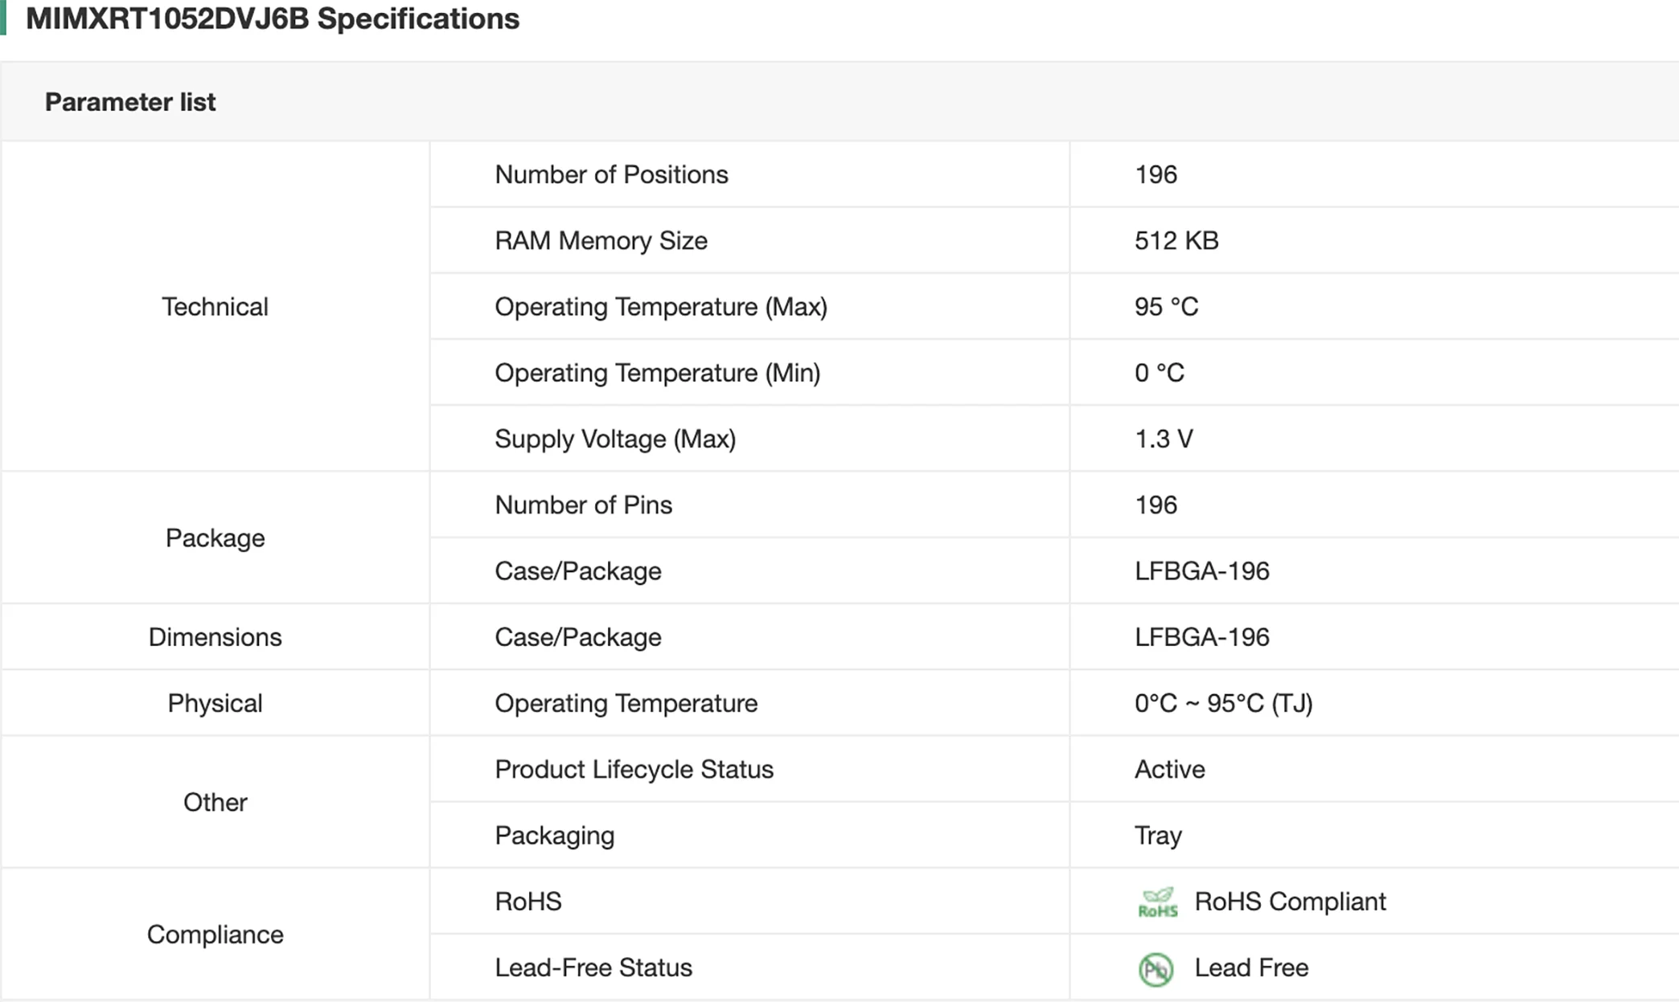1679x1002 pixels.
Task: Click the RAM Memory Size label
Action: click(601, 240)
